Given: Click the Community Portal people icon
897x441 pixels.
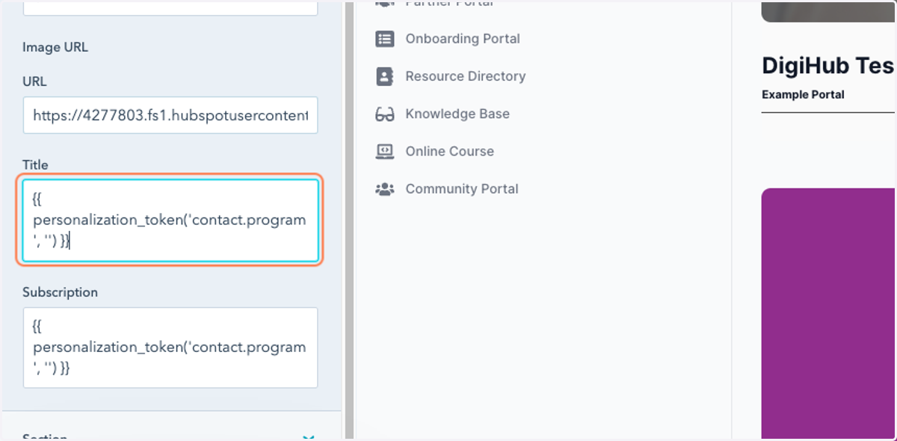Looking at the screenshot, I should (384, 189).
